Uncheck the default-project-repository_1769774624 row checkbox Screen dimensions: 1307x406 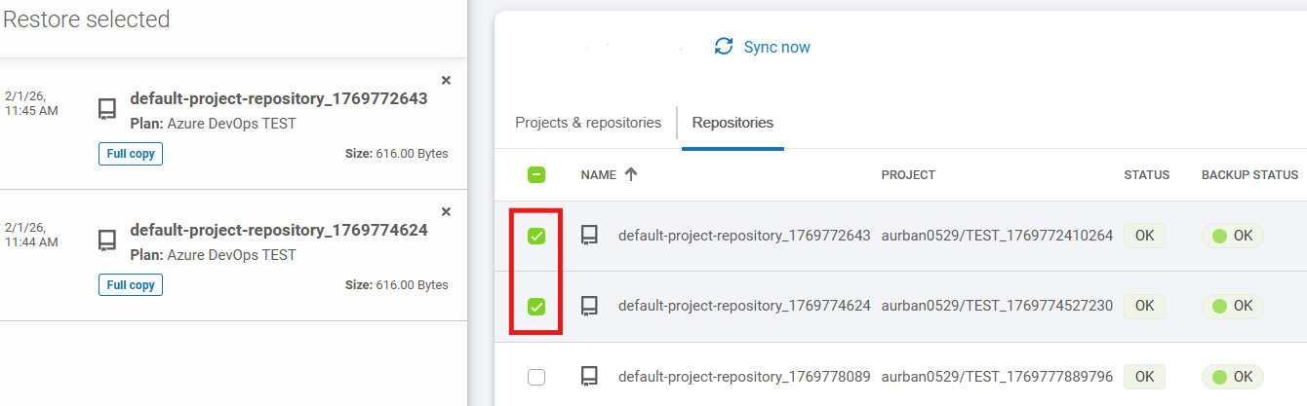[536, 307]
